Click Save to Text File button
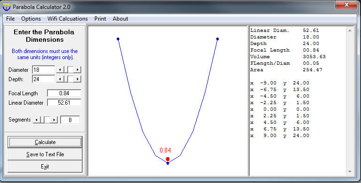 45,154
